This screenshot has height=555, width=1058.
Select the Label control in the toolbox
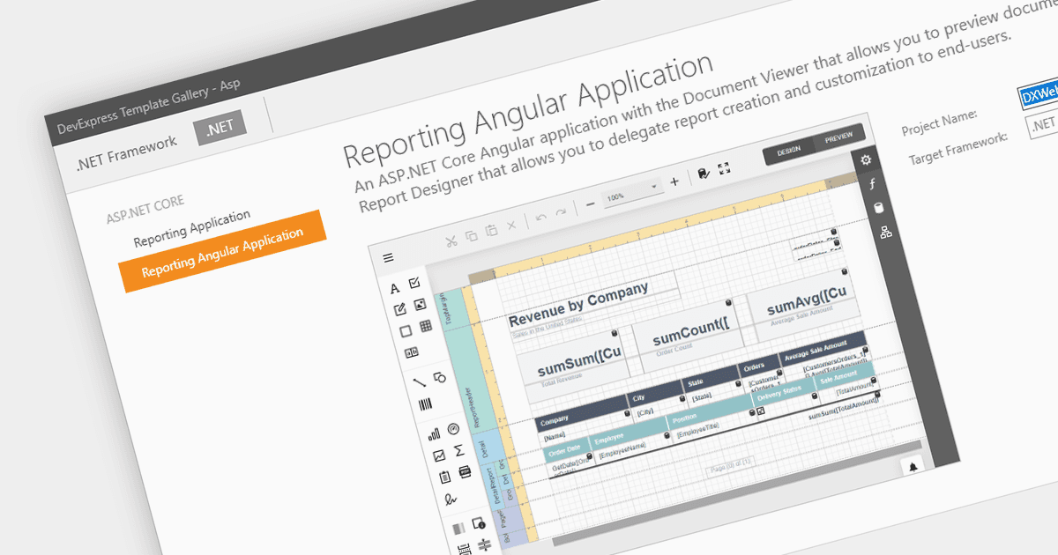[395, 288]
